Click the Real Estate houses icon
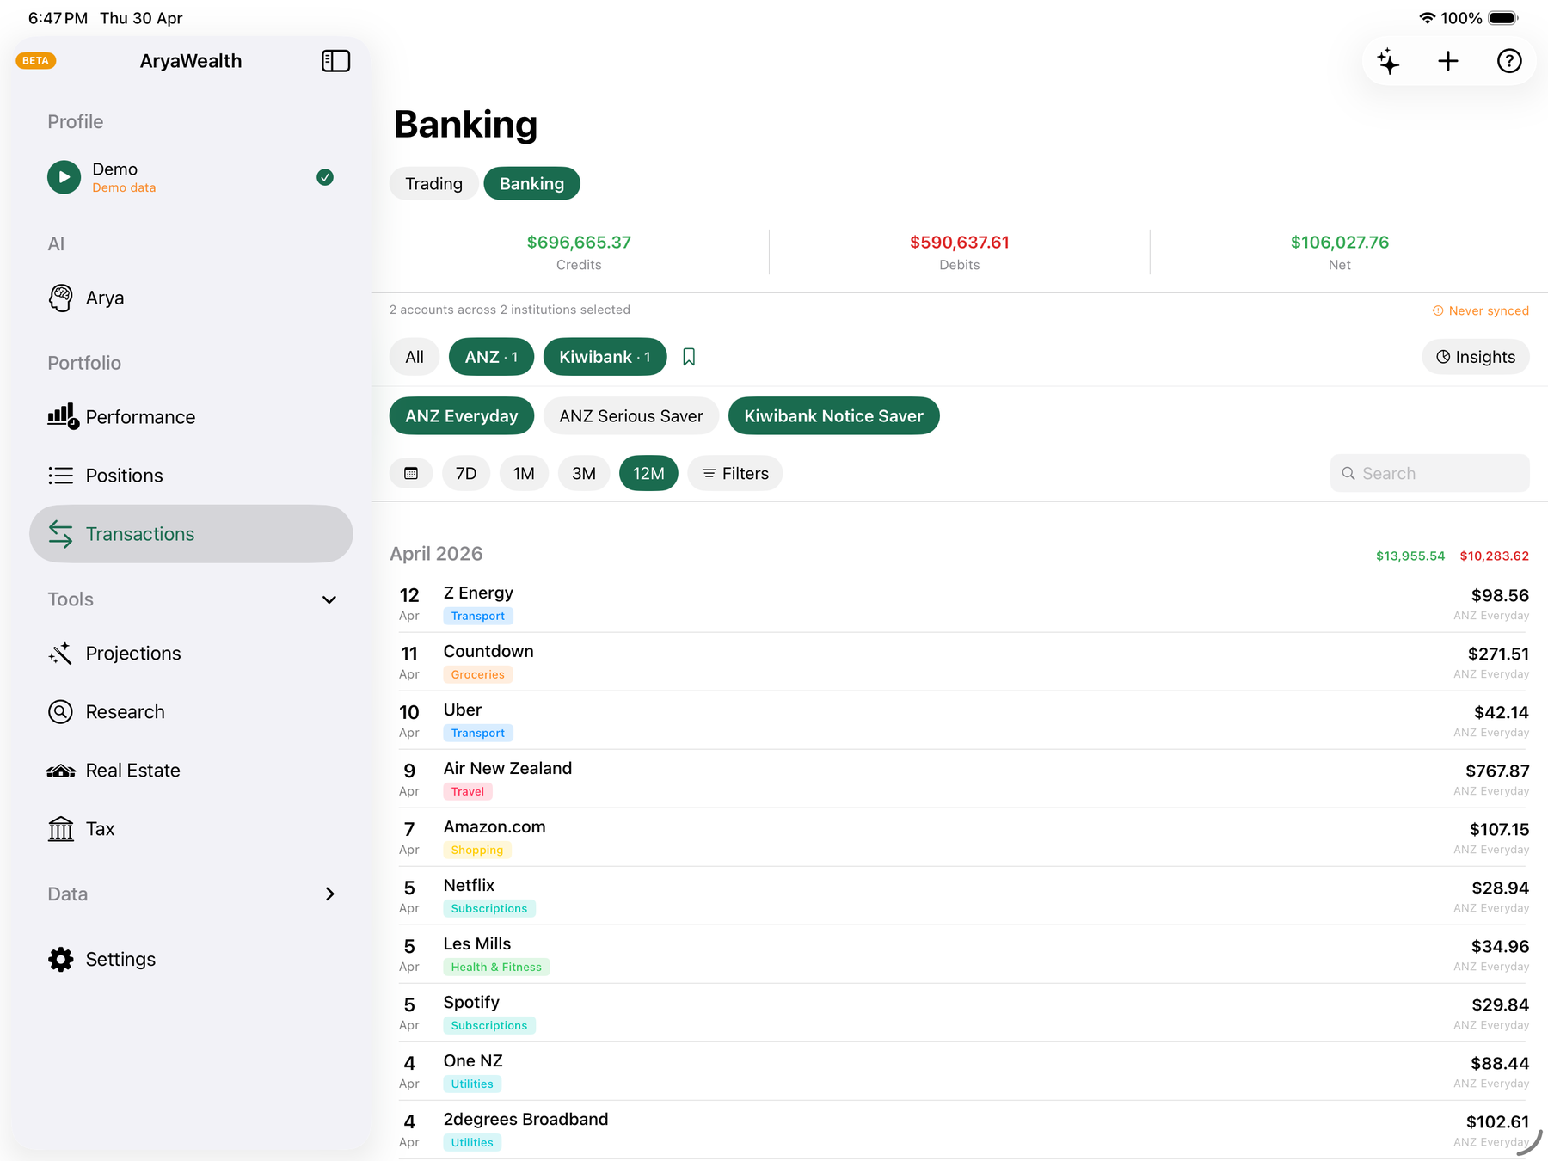Viewport: 1548px width, 1161px height. click(60, 771)
